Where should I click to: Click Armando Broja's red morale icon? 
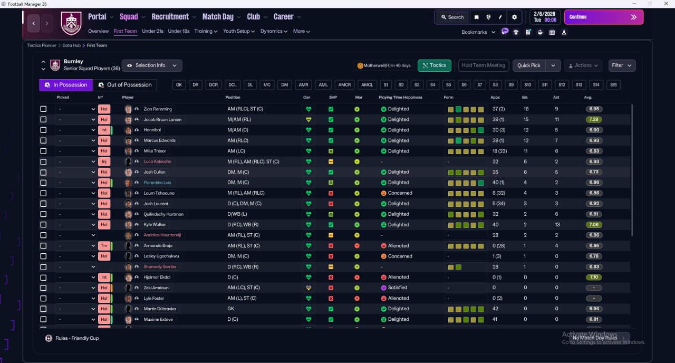click(x=357, y=246)
